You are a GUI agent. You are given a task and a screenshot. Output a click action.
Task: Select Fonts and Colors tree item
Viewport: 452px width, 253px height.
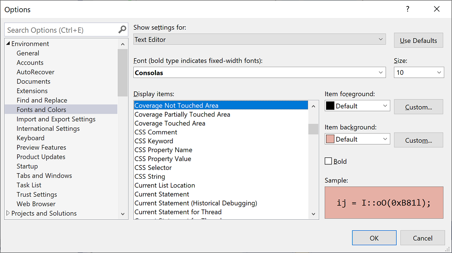click(x=61, y=109)
